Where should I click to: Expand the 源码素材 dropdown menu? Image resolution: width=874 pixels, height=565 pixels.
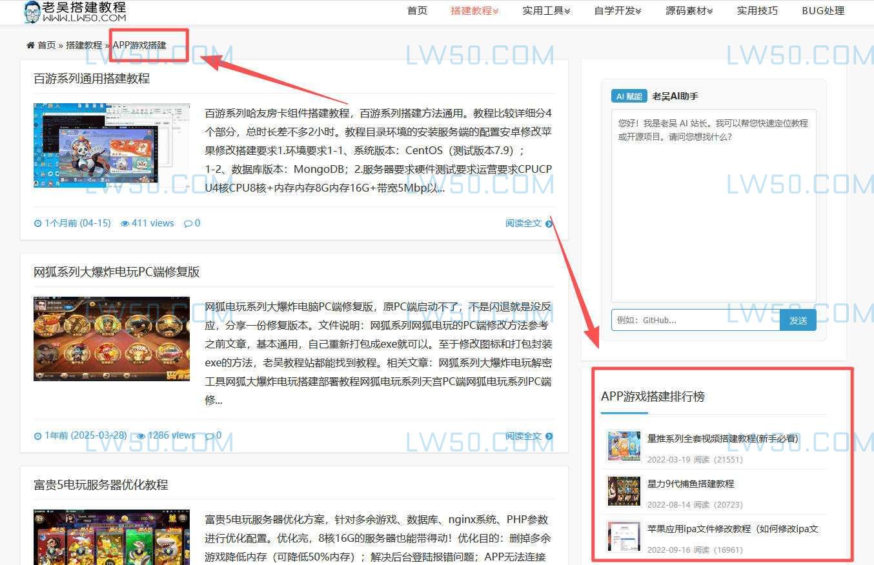click(689, 10)
